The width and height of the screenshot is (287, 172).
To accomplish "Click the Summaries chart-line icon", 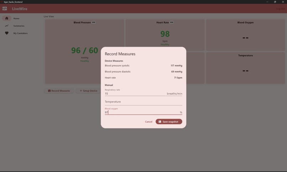I will (7, 26).
